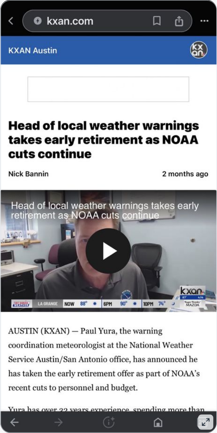Navigate forward using bottom toolbar arrow
This screenshot has height=433, width=217.
point(59,422)
